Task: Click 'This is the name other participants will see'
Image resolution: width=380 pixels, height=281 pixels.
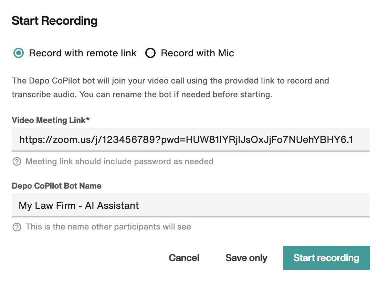Action: point(108,227)
